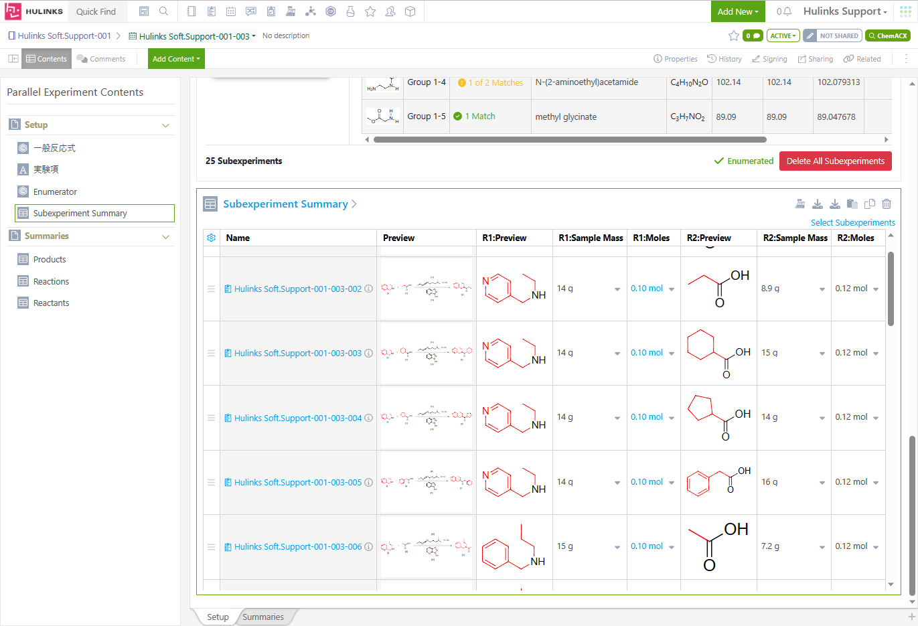Open R1 Moles dropdown for row 003-005

[672, 483]
